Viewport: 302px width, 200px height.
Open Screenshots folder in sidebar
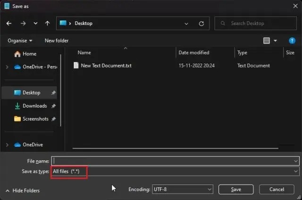point(31,119)
